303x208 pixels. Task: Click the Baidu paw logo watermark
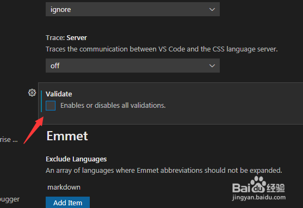[258, 185]
